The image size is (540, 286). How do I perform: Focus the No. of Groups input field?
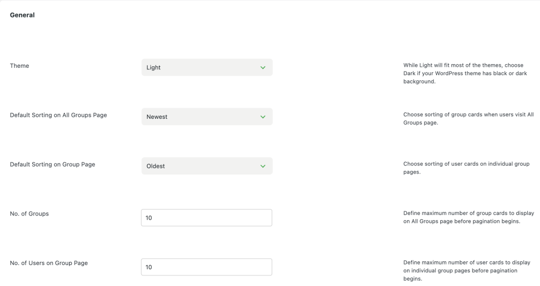coord(207,218)
